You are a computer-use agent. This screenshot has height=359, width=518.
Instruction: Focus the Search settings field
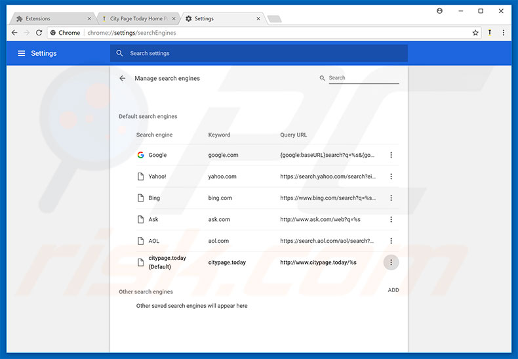pos(258,53)
